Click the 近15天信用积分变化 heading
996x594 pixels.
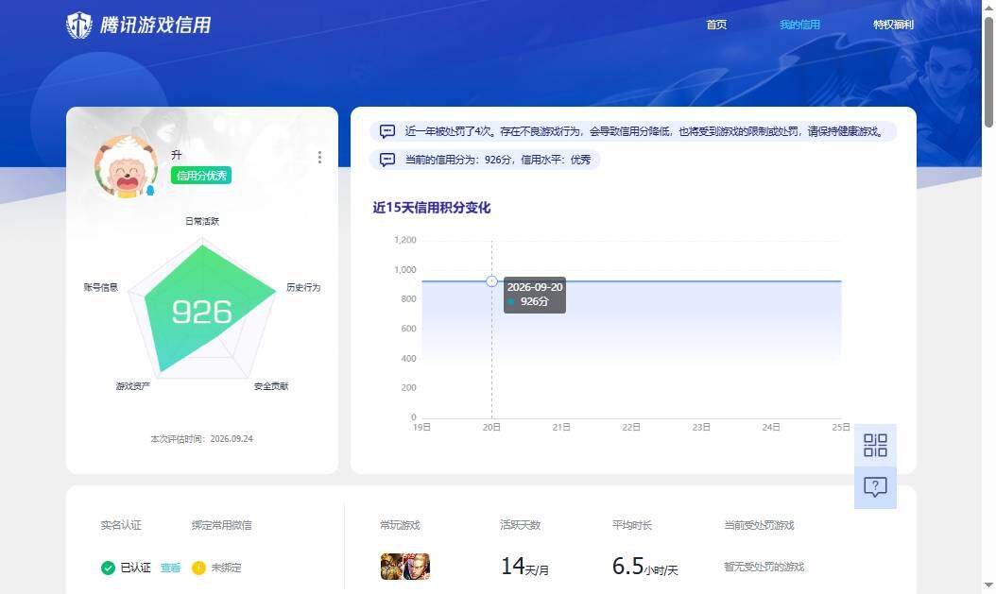coord(431,208)
